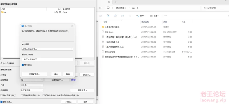Click the Paste icon in Explorer toolbar
Image resolution: width=229 pixels, height=104 pixels.
tap(108, 16)
